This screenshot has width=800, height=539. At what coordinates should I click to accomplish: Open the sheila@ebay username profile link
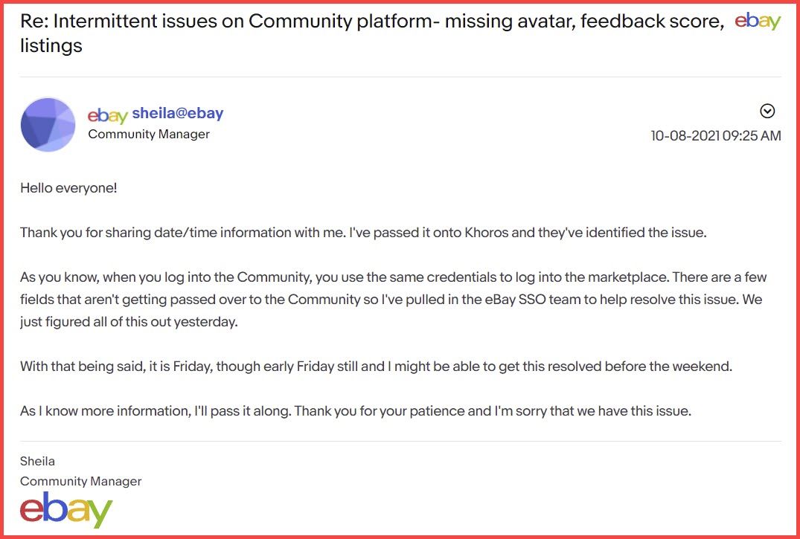[x=178, y=113]
